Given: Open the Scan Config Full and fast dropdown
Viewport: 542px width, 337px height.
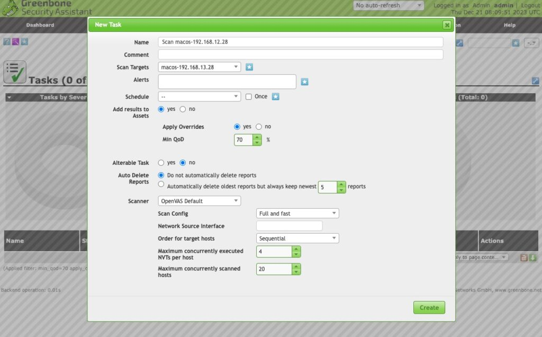Looking at the screenshot, I should (297, 214).
